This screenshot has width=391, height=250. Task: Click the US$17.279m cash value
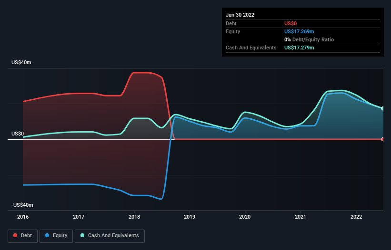(x=299, y=48)
